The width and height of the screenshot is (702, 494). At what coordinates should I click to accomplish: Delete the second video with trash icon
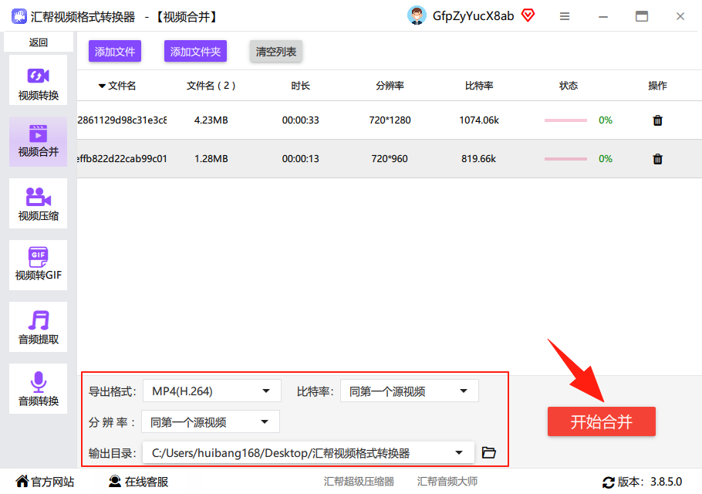(x=657, y=159)
